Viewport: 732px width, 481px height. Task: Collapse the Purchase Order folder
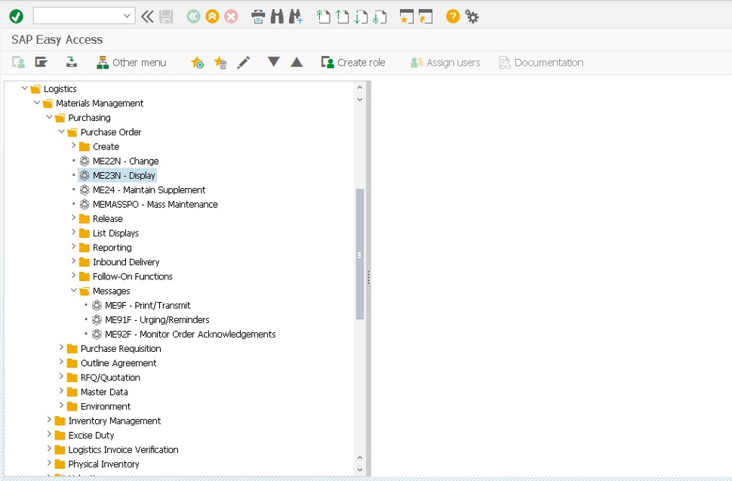[61, 131]
